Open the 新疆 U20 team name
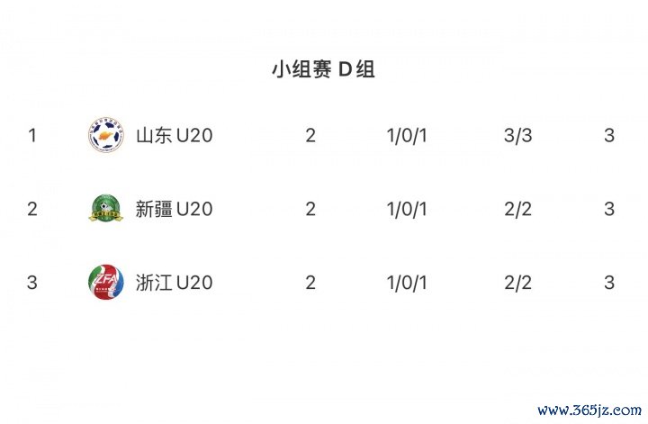Screen dimensions: 648x424 coord(174,209)
